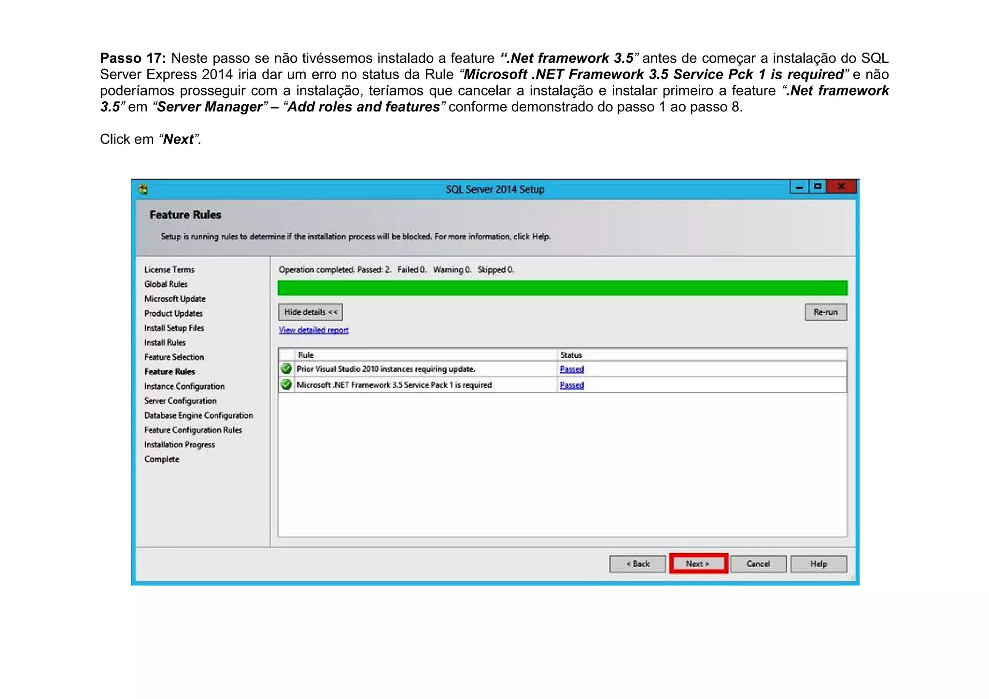Open Passed status link for Visual Studio 2010 rule
The width and height of the screenshot is (989, 699).
coord(572,369)
